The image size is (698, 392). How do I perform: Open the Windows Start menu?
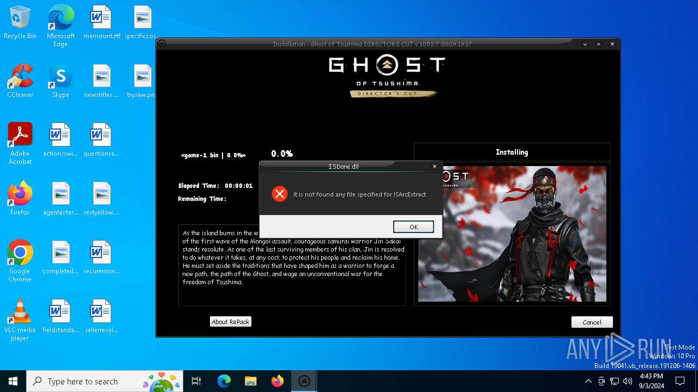coord(13,381)
